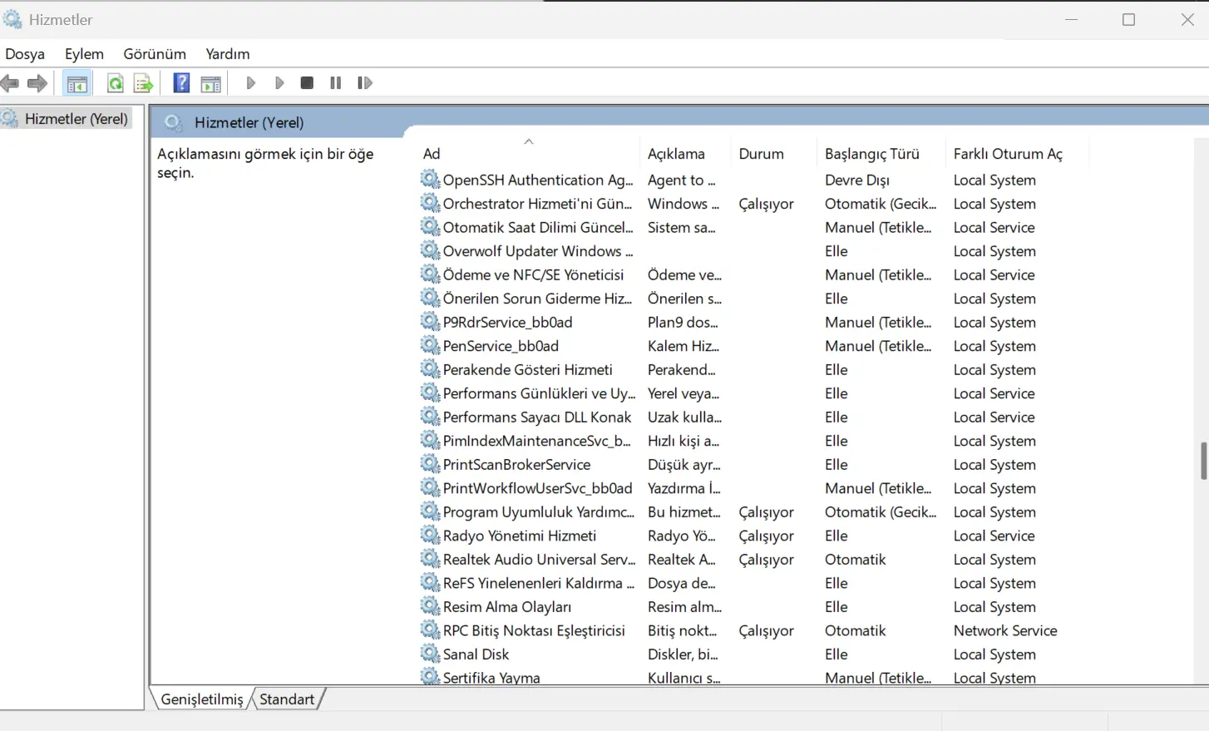Click the gear icon beside OpenSSH Authentication Agent
This screenshot has width=1209, height=731.
tap(430, 180)
